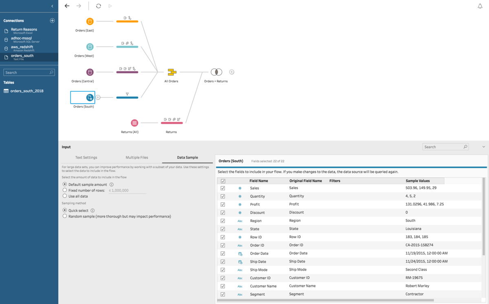Click plus icon after Orders + Returns
The width and height of the screenshot is (489, 304).
[x=231, y=72]
